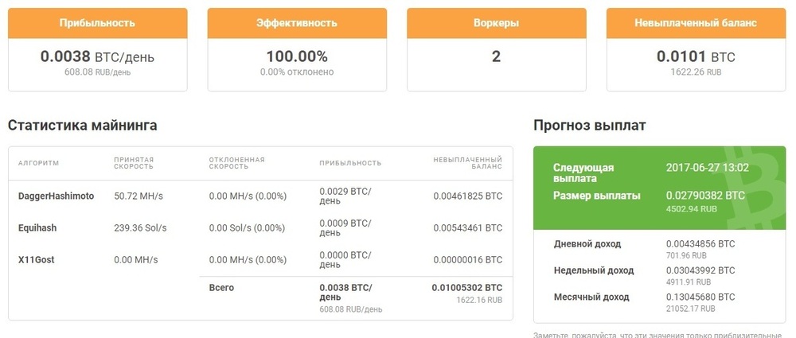This screenshot has width=796, height=338.
Task: Click the Воркеры card header
Action: click(497, 23)
